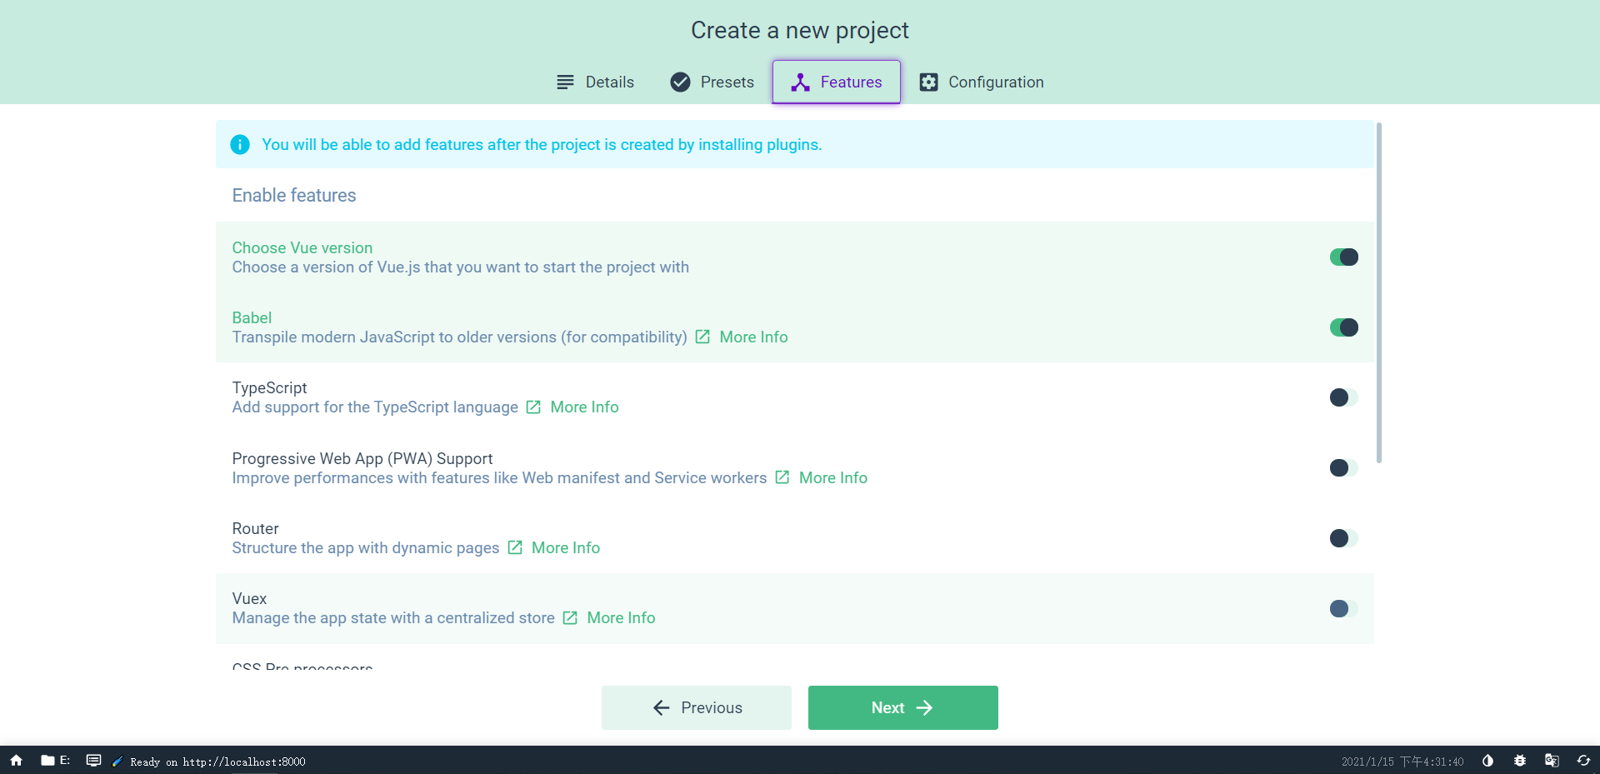Viewport: 1600px width, 774px height.
Task: Select the Features tab
Action: 836,82
